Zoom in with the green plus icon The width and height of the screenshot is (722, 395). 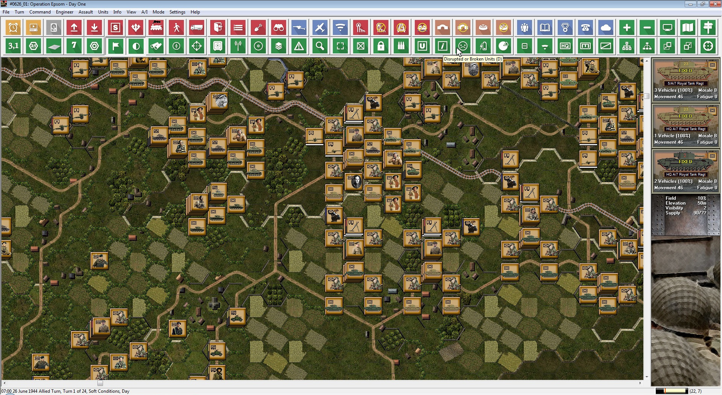coord(627,27)
